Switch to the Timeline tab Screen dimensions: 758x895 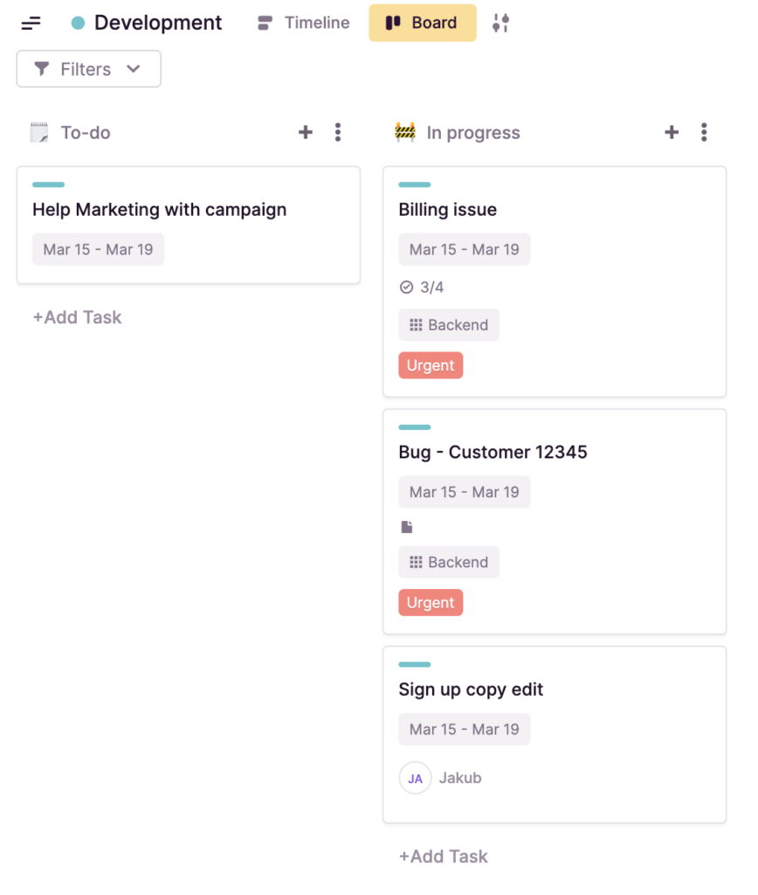coord(304,23)
